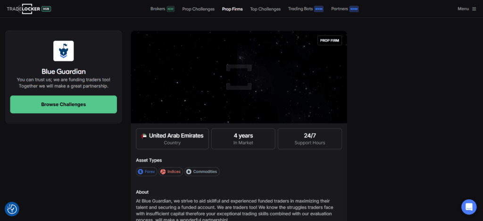Click the Forex dollar icon
The image size is (483, 221).
141,172
